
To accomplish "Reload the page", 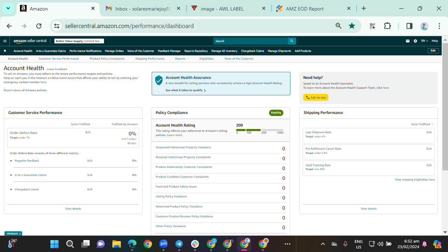I will coord(39,26).
